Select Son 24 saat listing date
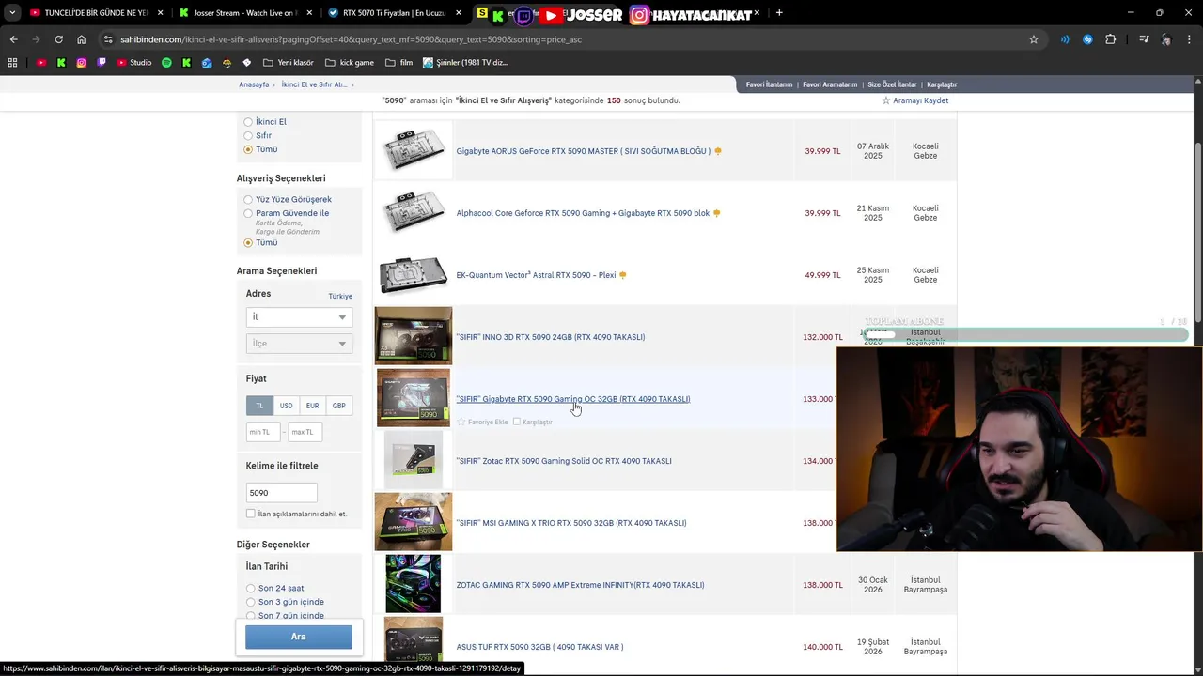The image size is (1203, 676). point(250,588)
